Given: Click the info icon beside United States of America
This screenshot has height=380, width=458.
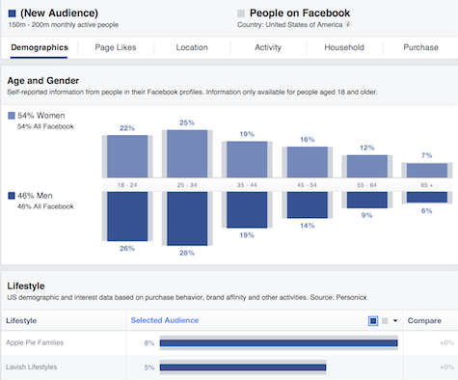Looking at the screenshot, I should point(348,24).
